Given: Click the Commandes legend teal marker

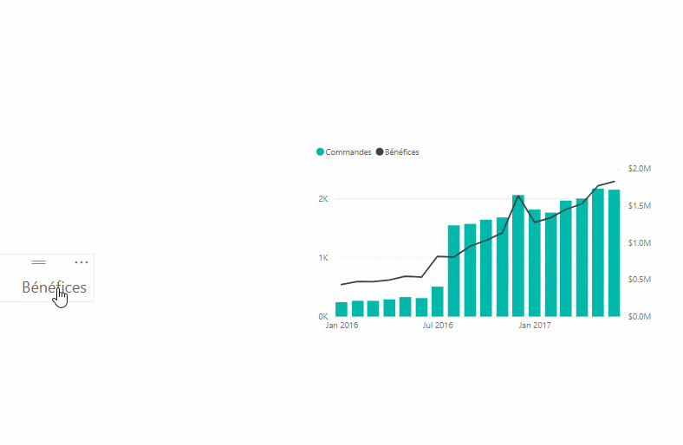Looking at the screenshot, I should tap(320, 152).
